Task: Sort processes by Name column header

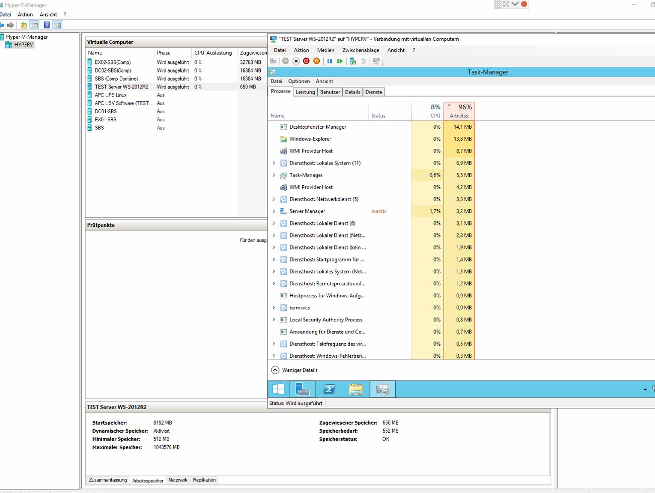Action: click(x=318, y=111)
